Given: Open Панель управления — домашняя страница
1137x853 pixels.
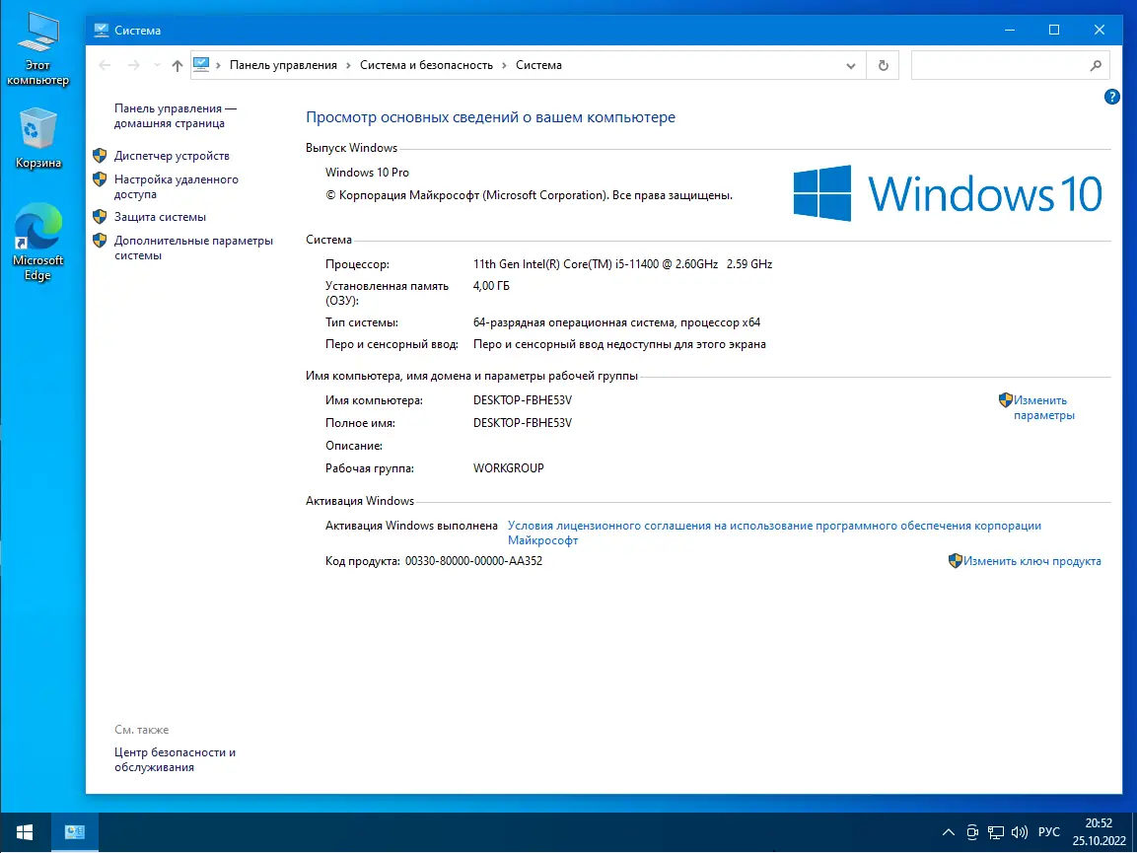Looking at the screenshot, I should pos(176,115).
